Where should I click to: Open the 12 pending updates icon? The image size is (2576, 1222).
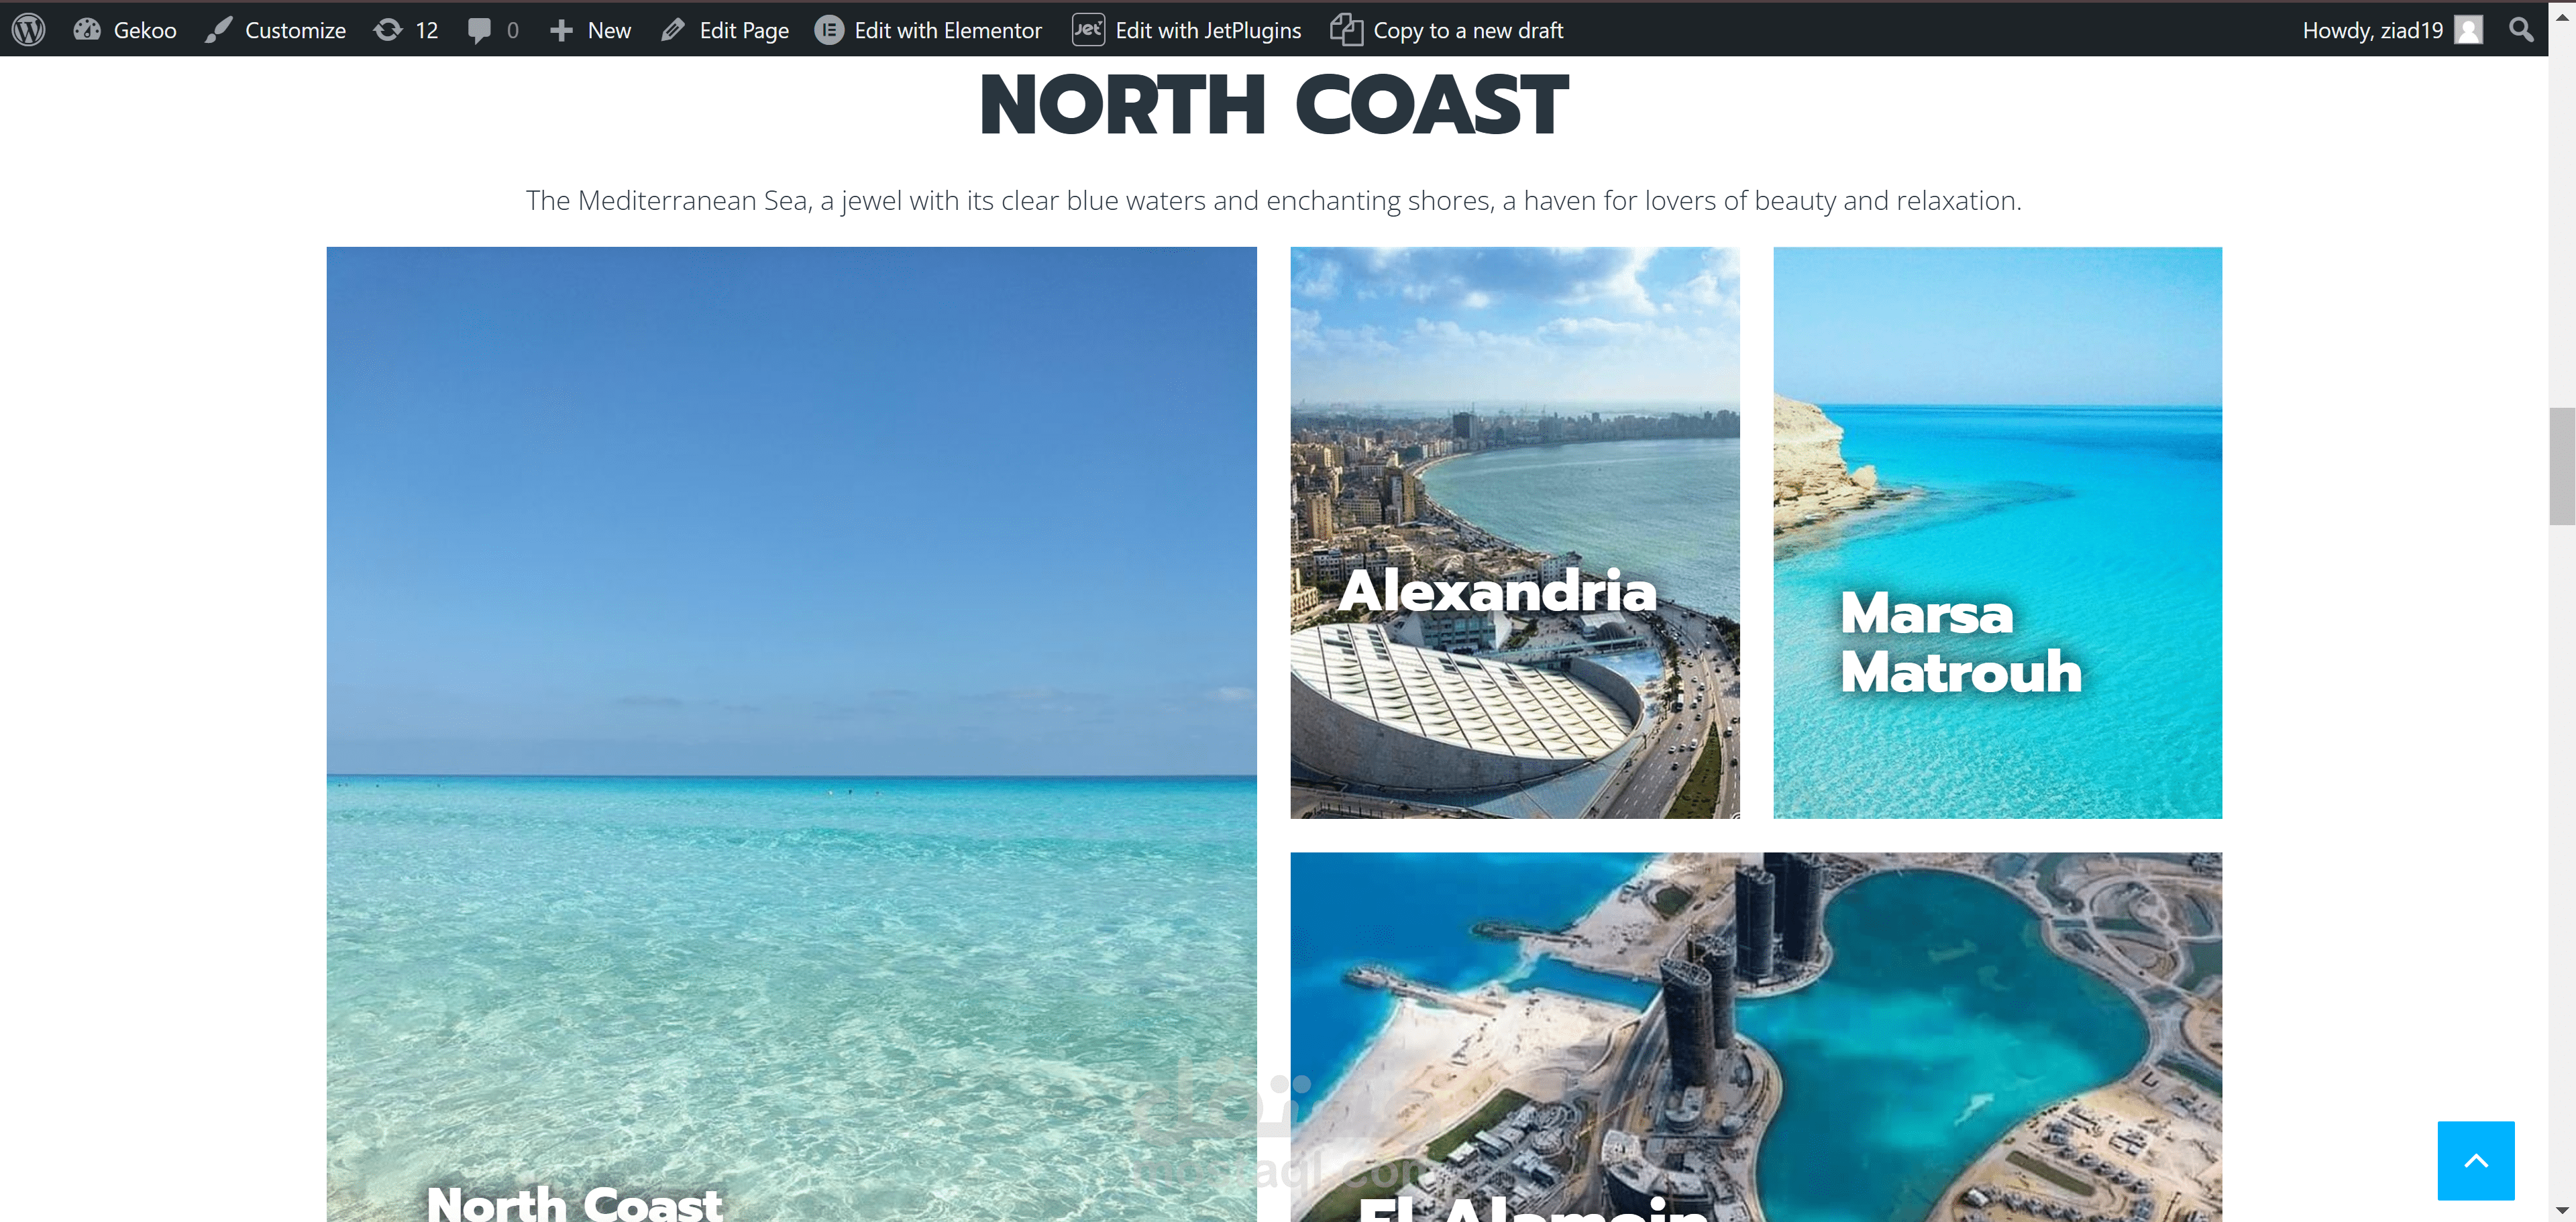(x=388, y=30)
